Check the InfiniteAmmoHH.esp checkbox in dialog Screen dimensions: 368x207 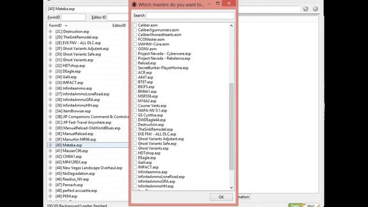tap(135, 186)
